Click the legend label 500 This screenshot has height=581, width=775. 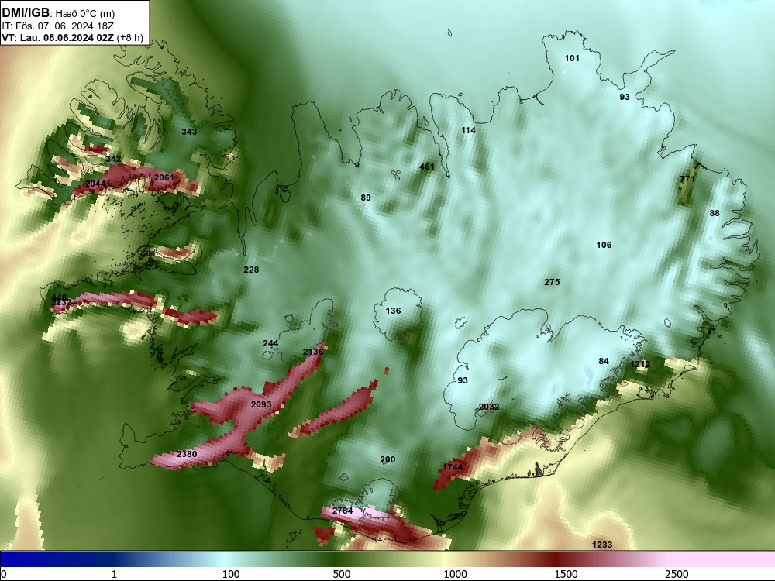(x=342, y=574)
